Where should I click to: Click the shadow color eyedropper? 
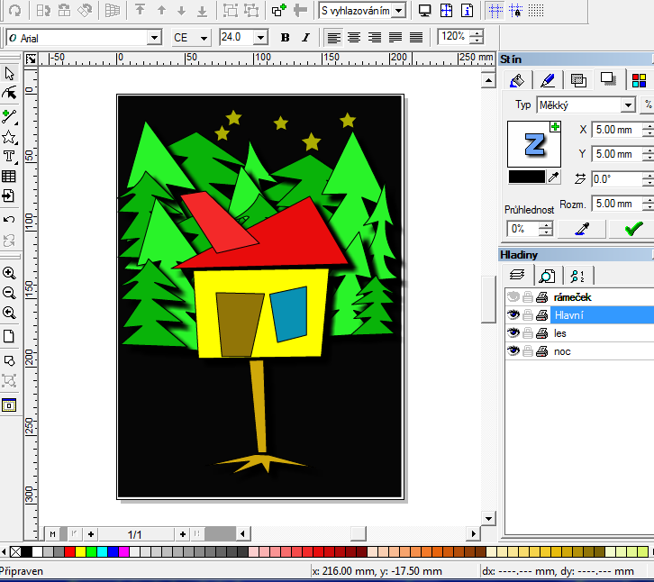(x=553, y=177)
